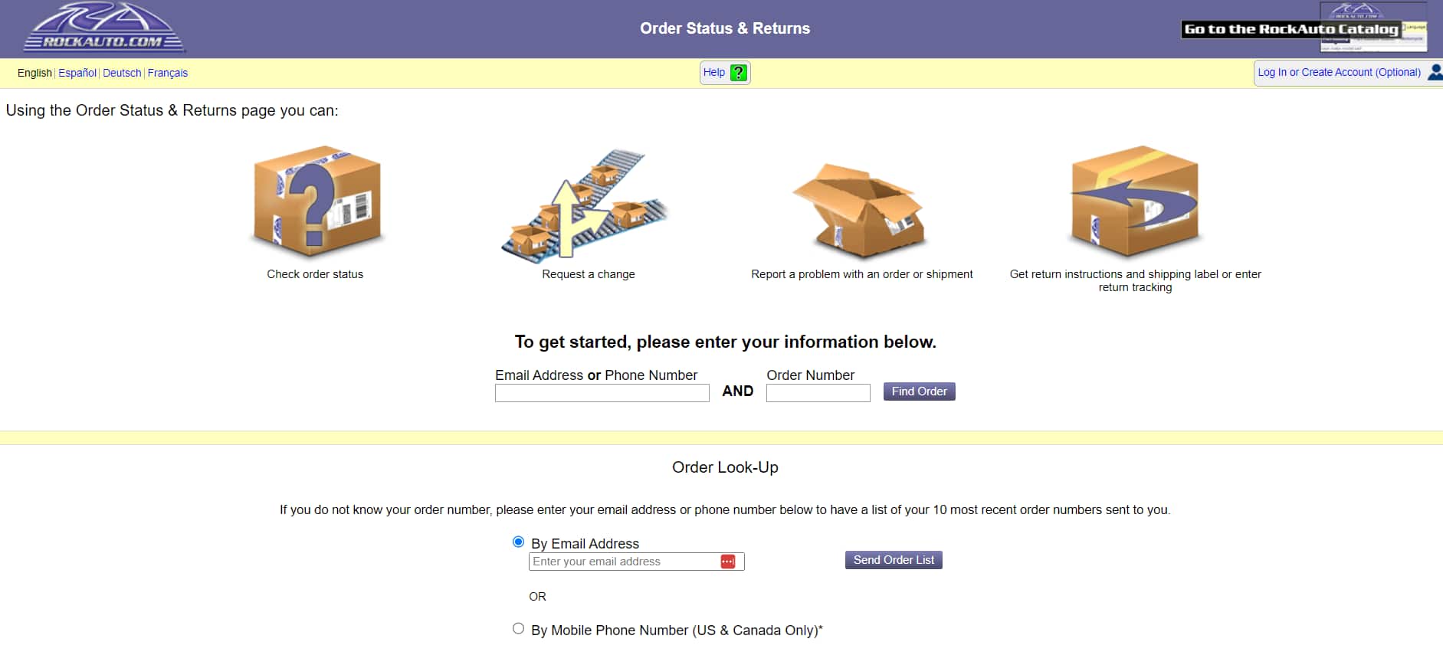Switch language to Deutsch
This screenshot has height=655, width=1443.
pos(122,73)
